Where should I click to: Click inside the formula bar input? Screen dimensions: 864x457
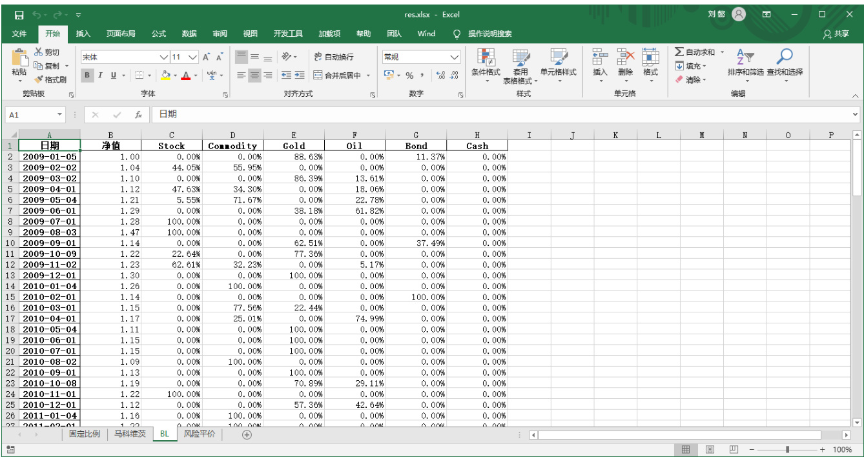(504, 114)
